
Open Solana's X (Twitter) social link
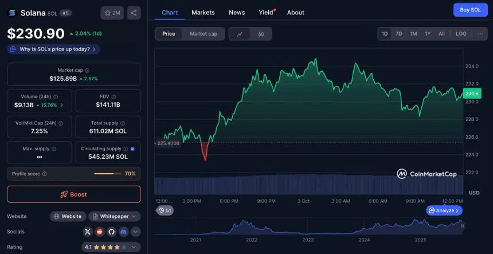pos(88,232)
